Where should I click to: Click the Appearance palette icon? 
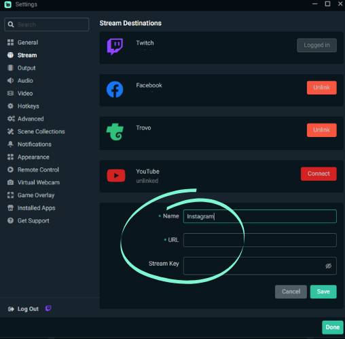tap(10, 157)
